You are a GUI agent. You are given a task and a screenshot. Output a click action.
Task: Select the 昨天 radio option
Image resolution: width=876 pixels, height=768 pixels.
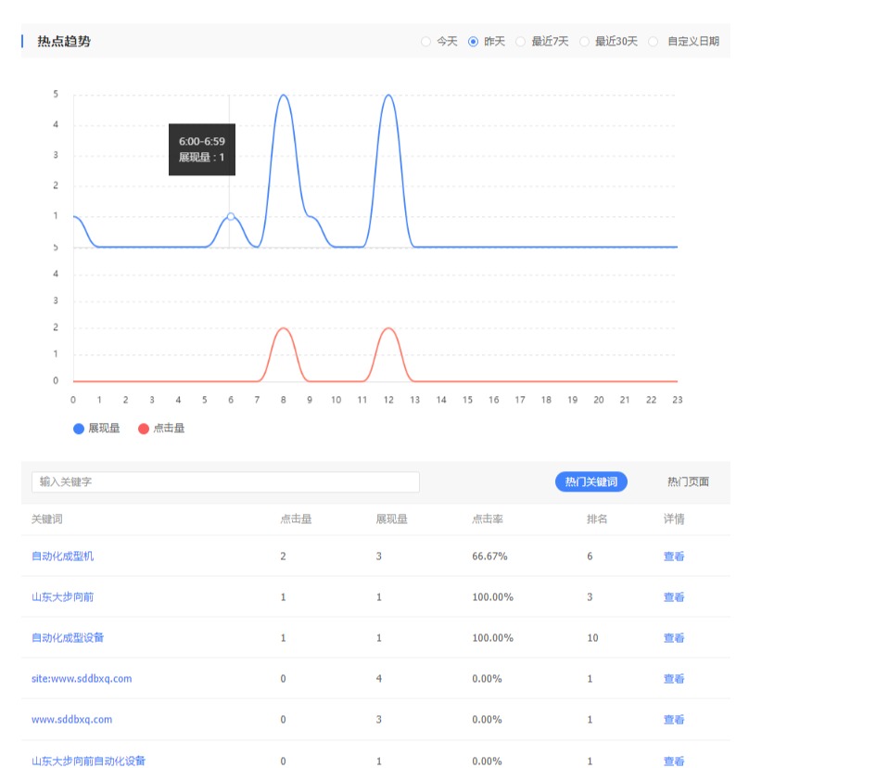tap(473, 42)
